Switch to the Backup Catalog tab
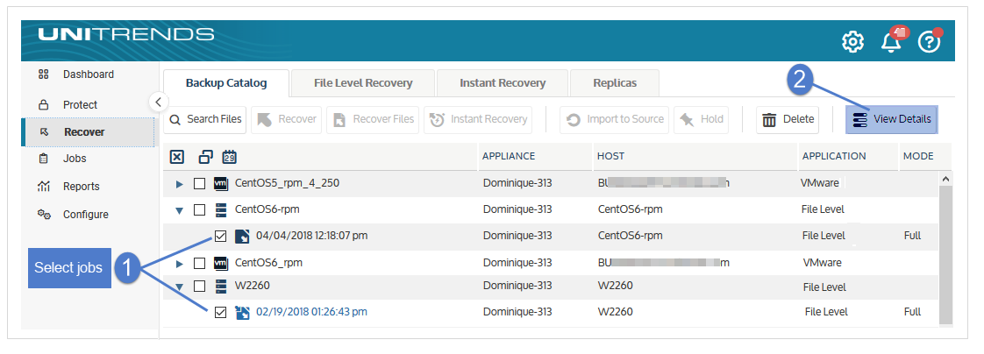 coord(226,83)
